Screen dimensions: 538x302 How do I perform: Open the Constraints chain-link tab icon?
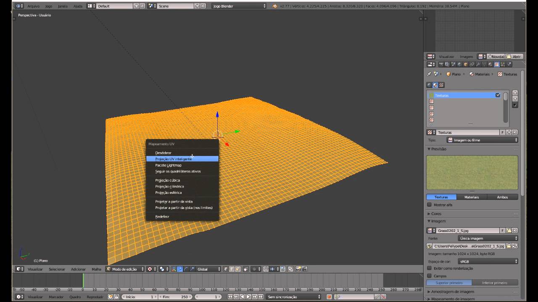click(472, 65)
